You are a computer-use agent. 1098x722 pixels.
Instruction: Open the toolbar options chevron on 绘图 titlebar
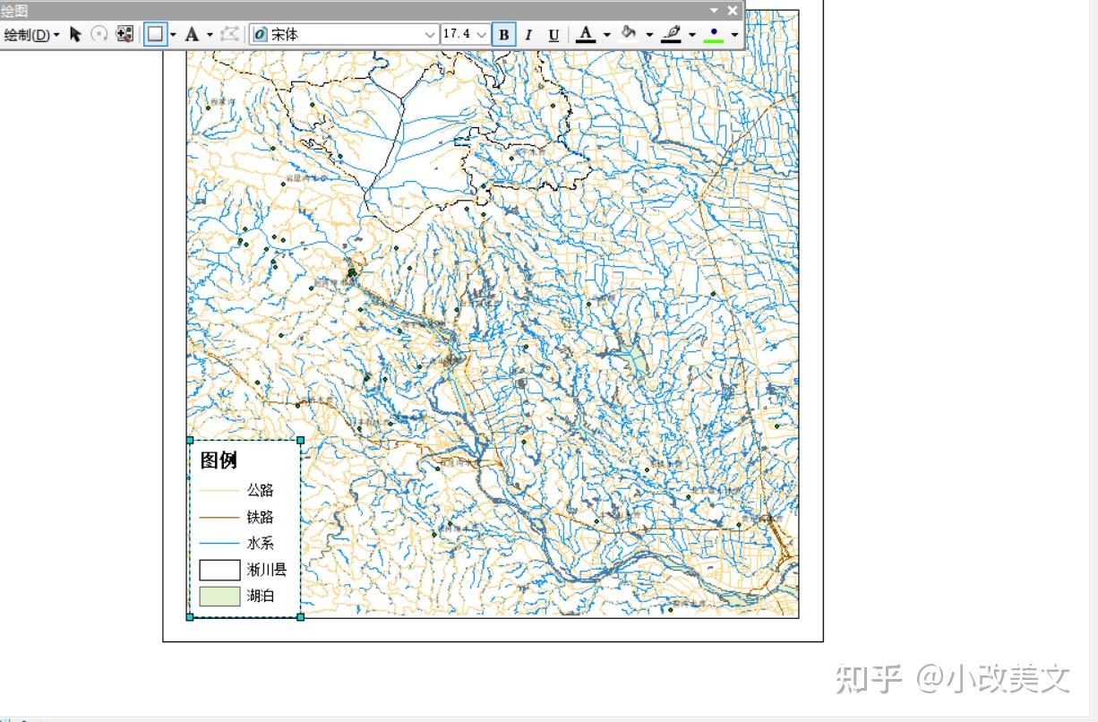714,11
